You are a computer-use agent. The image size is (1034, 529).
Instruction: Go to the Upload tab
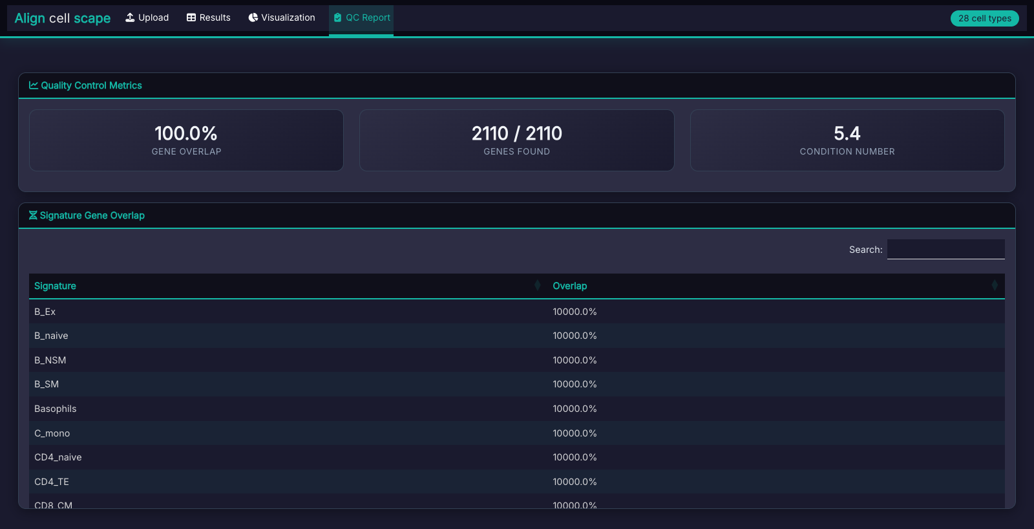click(147, 17)
